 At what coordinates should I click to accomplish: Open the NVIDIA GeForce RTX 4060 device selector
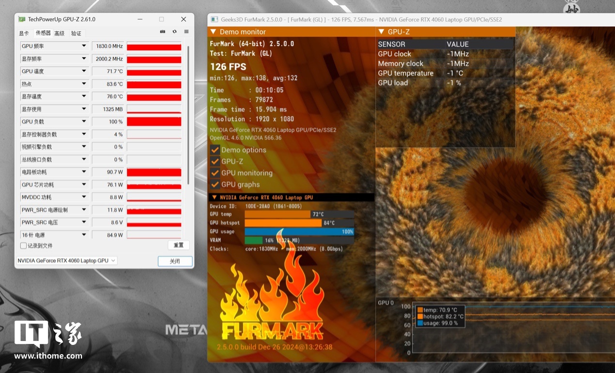(x=67, y=261)
